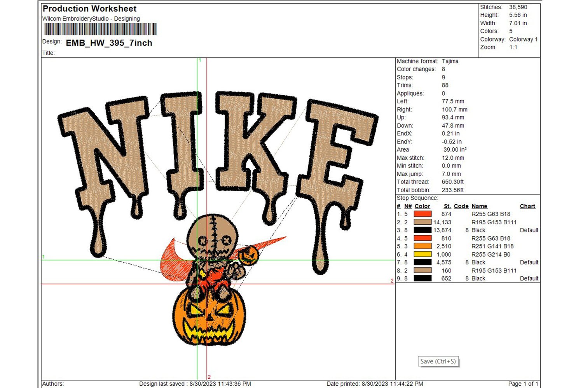The image size is (583, 388).
Task: Click the 'Chart' column header
Action: (527, 206)
